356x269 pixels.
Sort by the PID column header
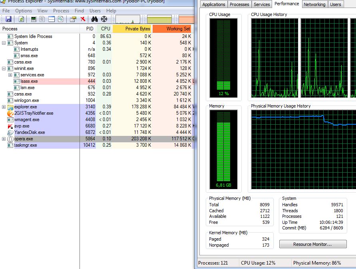(88, 29)
